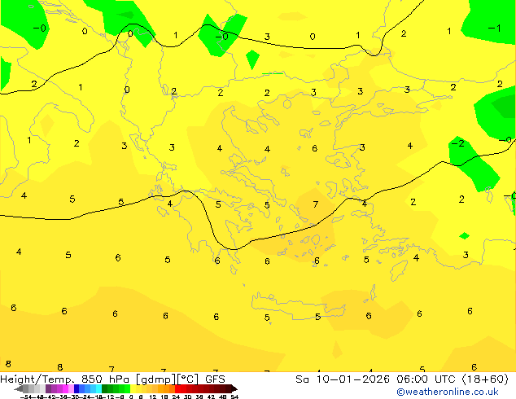Viewport: 516px width, 399px height.
Task: Select the Sa 10-01-2026 06:00 UTC timestamp
Action: (402, 379)
